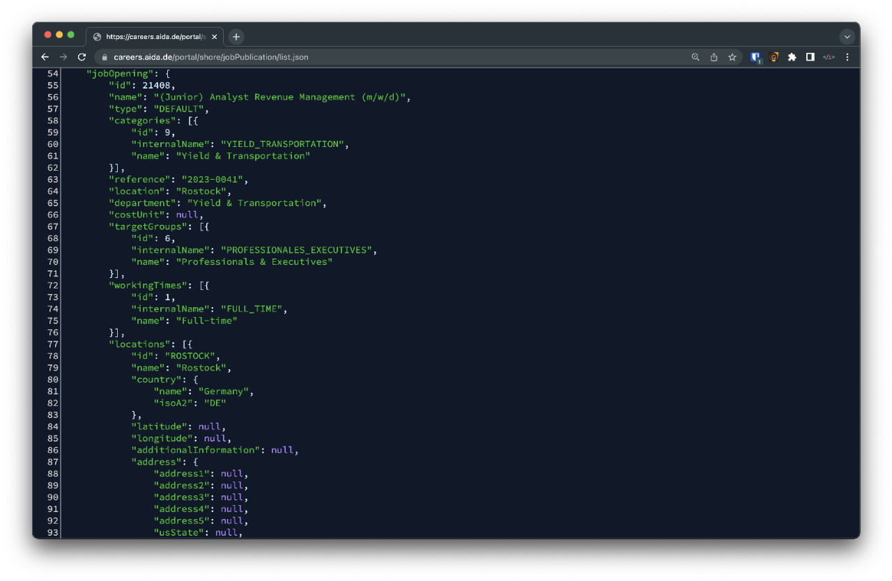Reload the current page
Image resolution: width=892 pixels, height=581 pixels.
[x=82, y=56]
